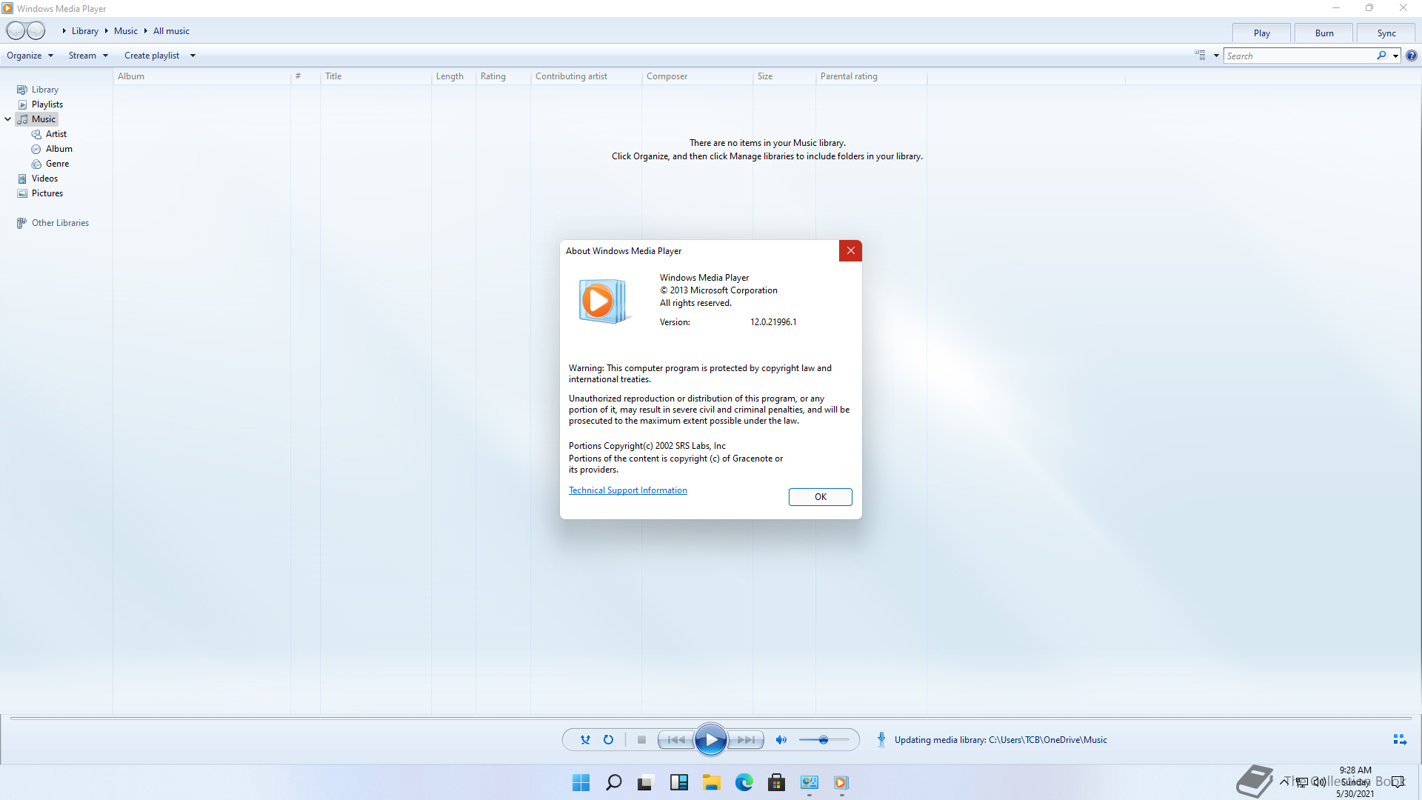Click Library in the breadcrumb
This screenshot has height=800, width=1422.
(85, 31)
